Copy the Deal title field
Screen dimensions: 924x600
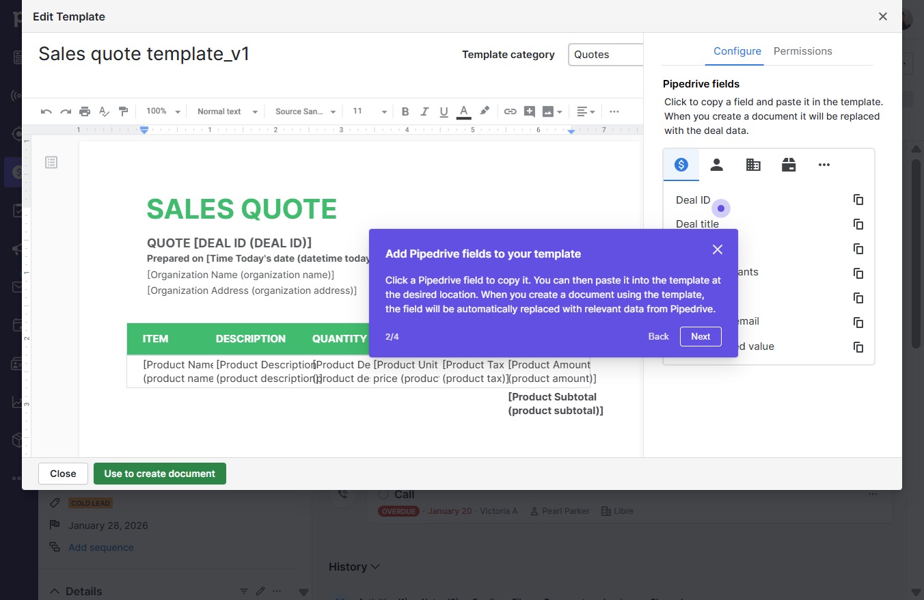[x=858, y=224]
